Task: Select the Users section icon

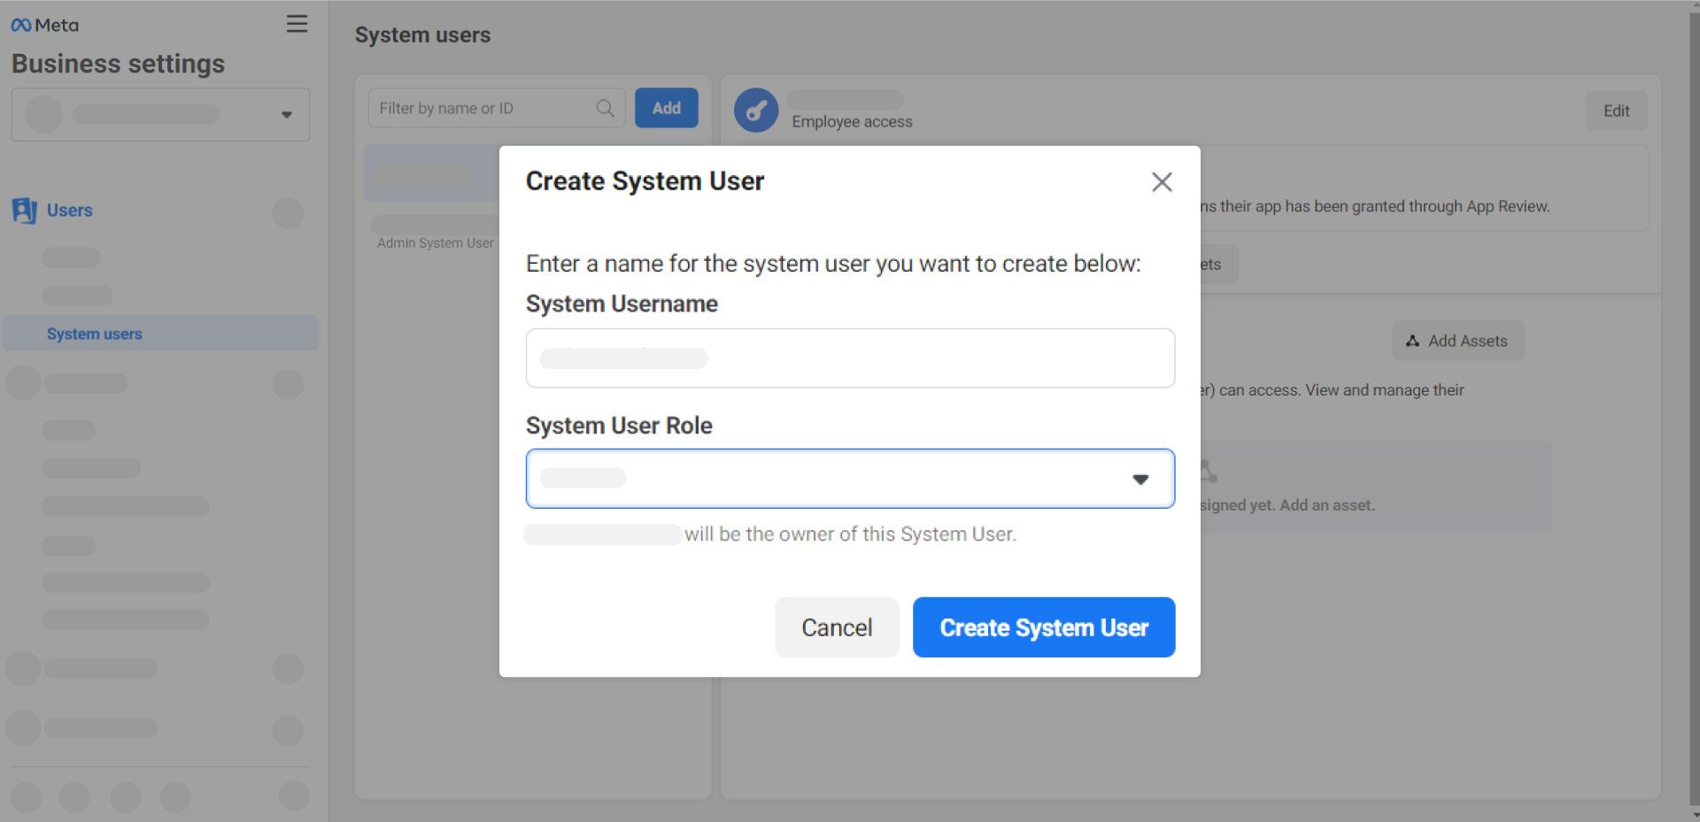Action: (24, 211)
